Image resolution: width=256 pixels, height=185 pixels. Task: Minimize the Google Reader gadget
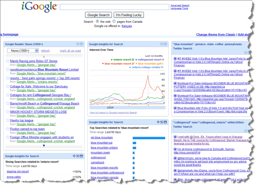coord(82,44)
